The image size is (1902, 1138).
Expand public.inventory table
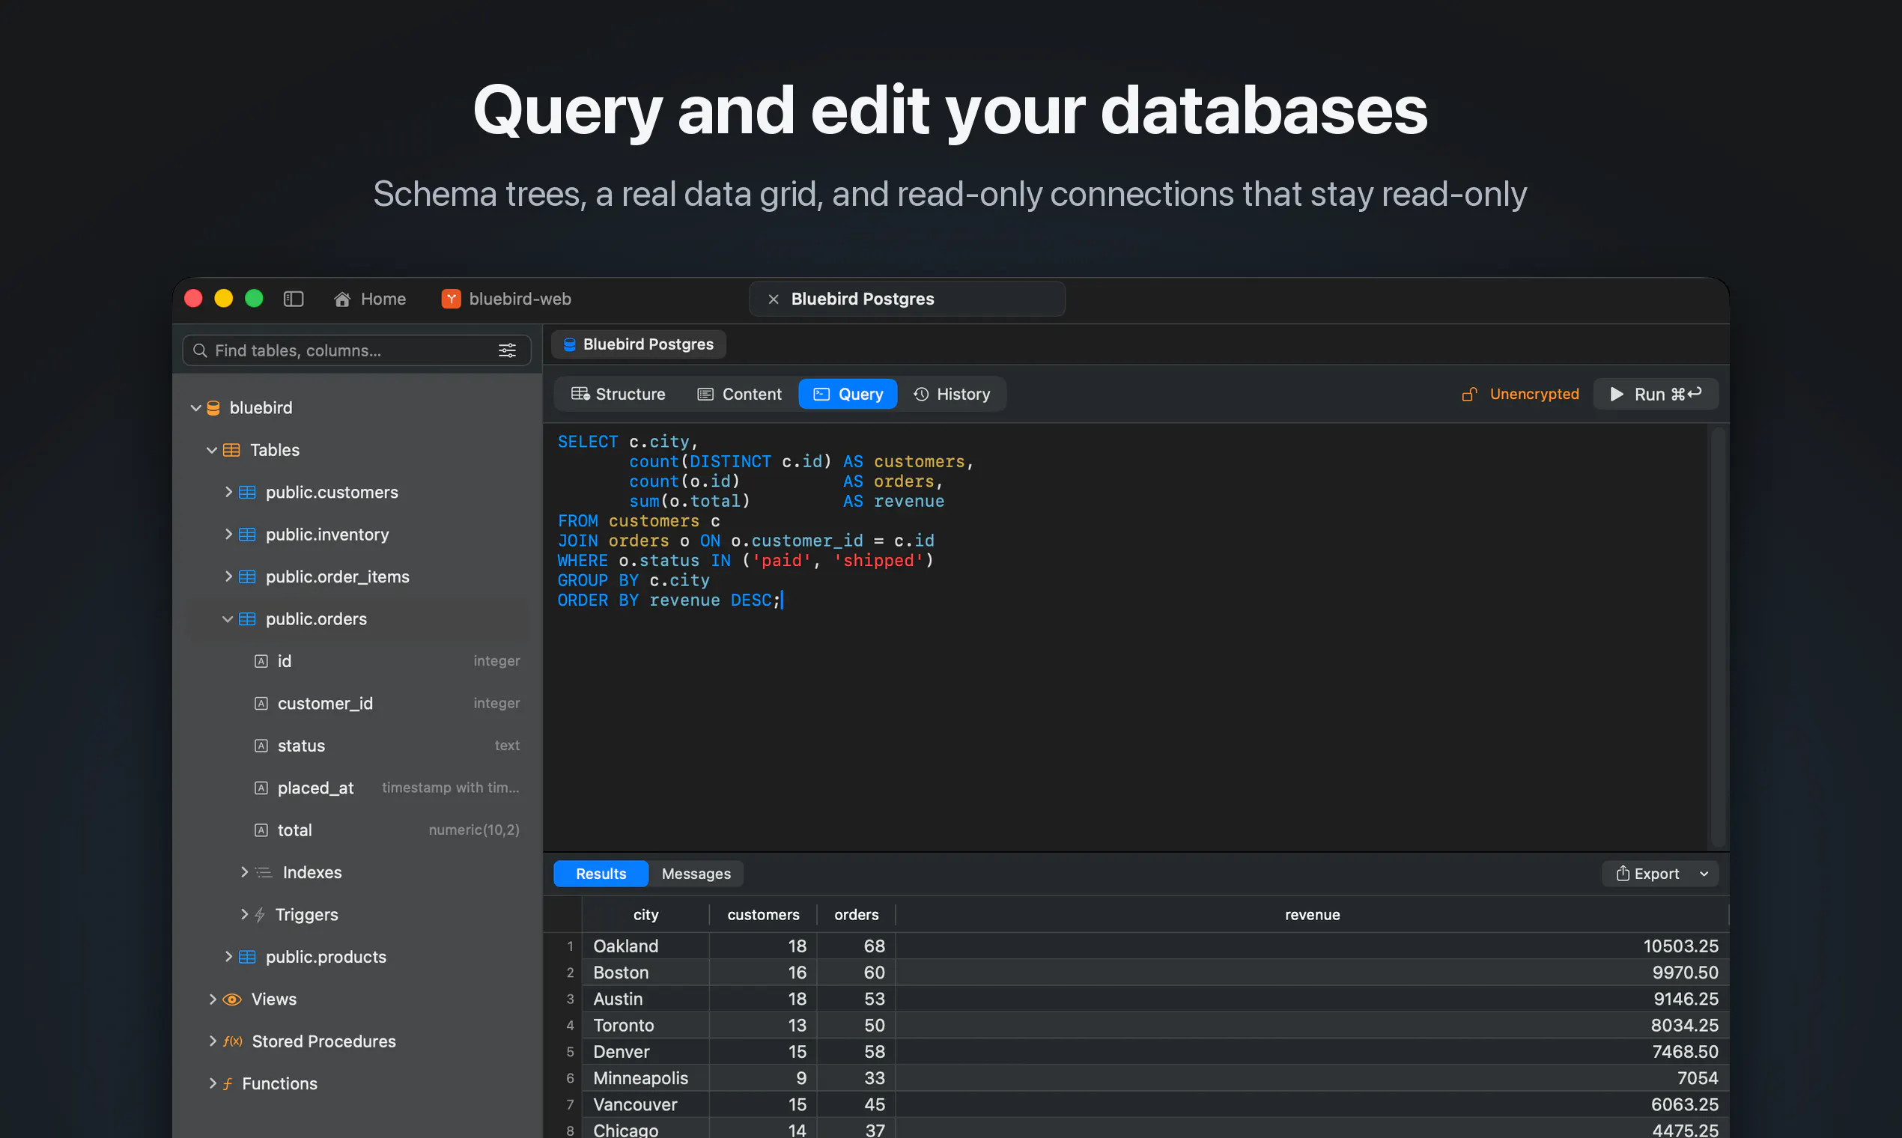click(x=228, y=534)
